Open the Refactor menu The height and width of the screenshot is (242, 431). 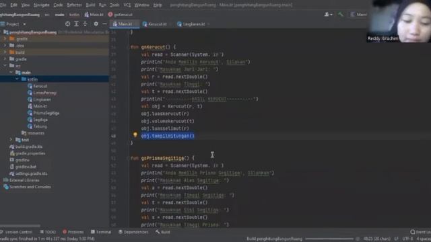[x=74, y=5]
